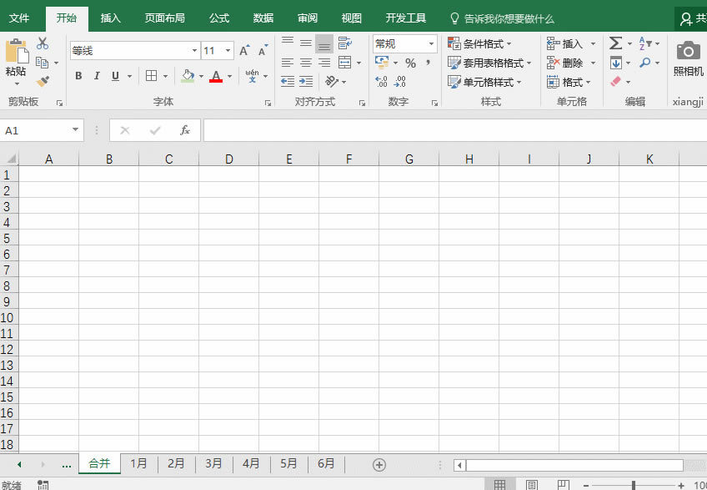
Task: Toggle Italic formatting
Action: click(x=97, y=76)
